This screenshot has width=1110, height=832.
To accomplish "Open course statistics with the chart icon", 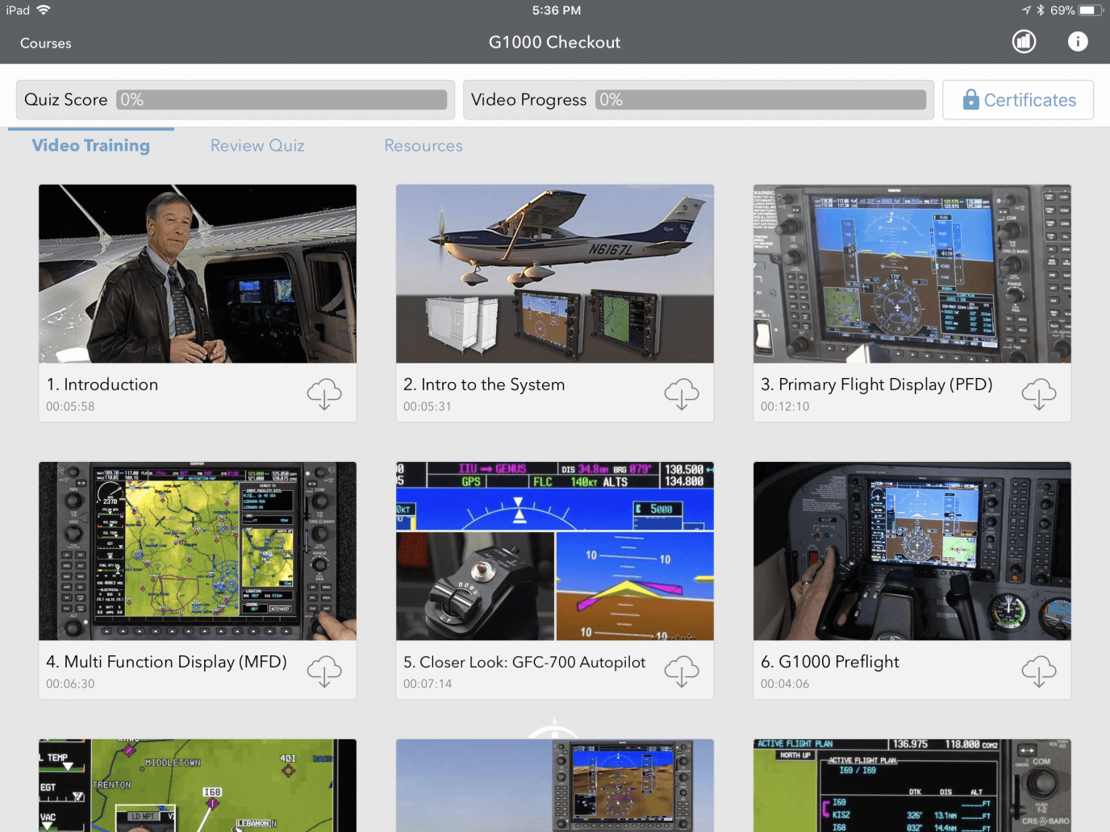I will pyautogui.click(x=1024, y=41).
